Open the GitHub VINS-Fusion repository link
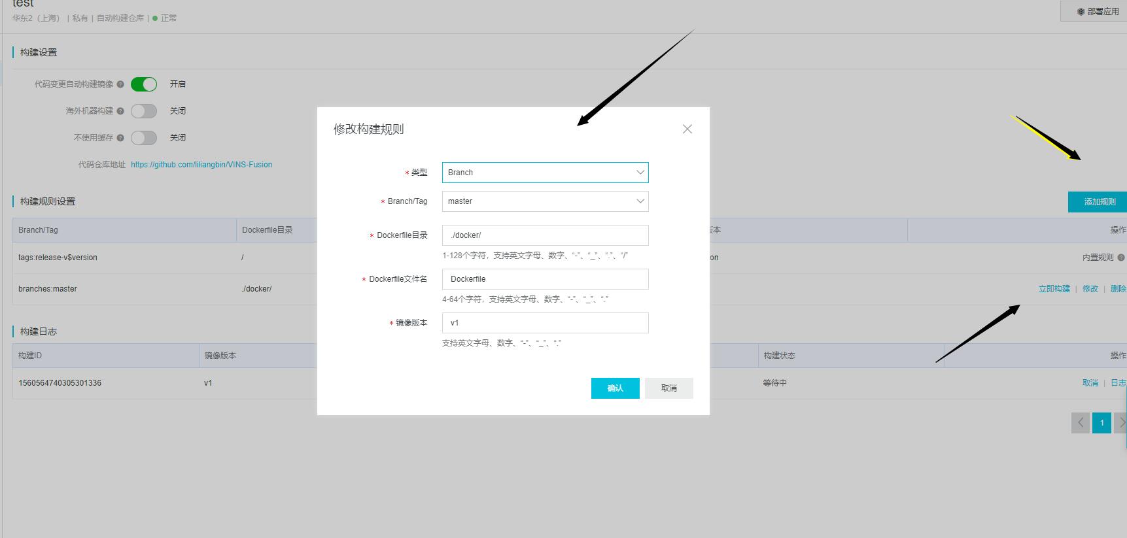This screenshot has width=1127, height=538. [x=201, y=165]
